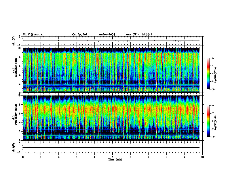Click the 'start UT = 15:30: 1' text

coord(139,35)
